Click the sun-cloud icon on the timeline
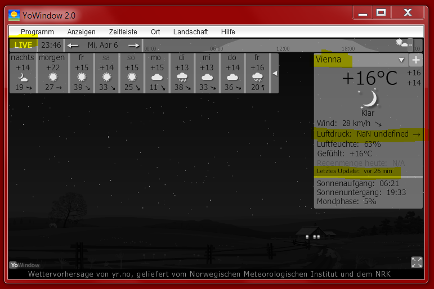This screenshot has height=289, width=434. [x=401, y=43]
